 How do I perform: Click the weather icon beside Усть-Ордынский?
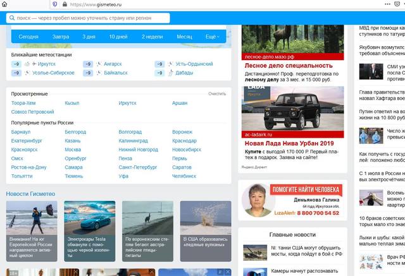pos(170,64)
